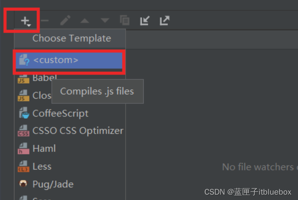Choose the Babel template

(x=44, y=78)
